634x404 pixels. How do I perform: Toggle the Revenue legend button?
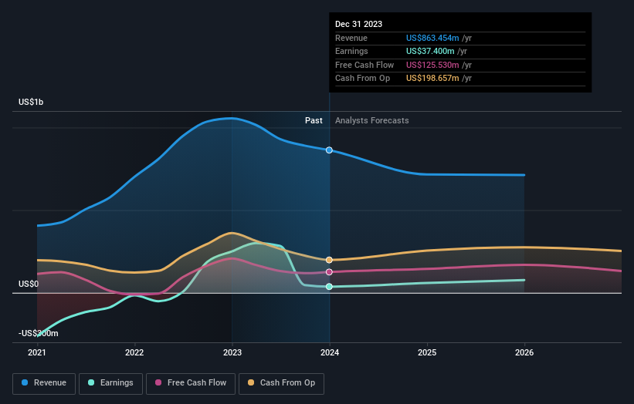point(44,383)
